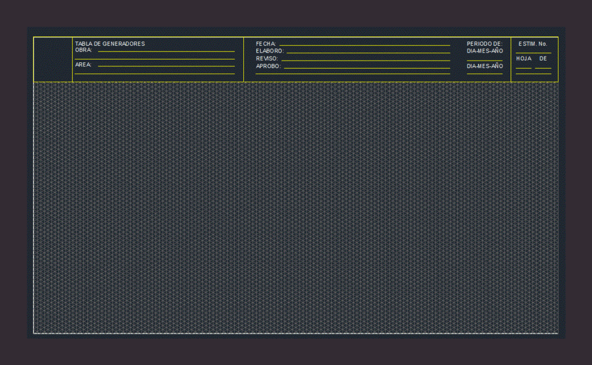Click the blank line after OBRA

tap(166, 51)
